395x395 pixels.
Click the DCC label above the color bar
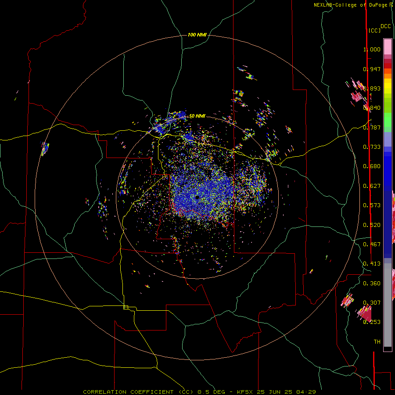386,26
